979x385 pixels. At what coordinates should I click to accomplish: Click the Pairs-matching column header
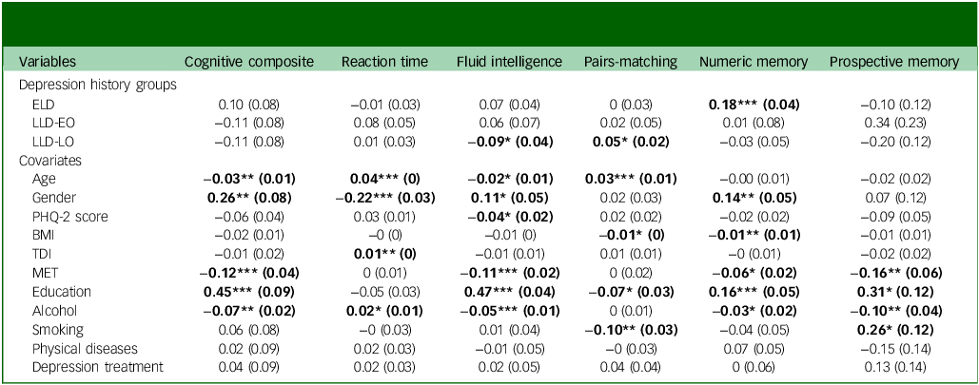point(630,63)
